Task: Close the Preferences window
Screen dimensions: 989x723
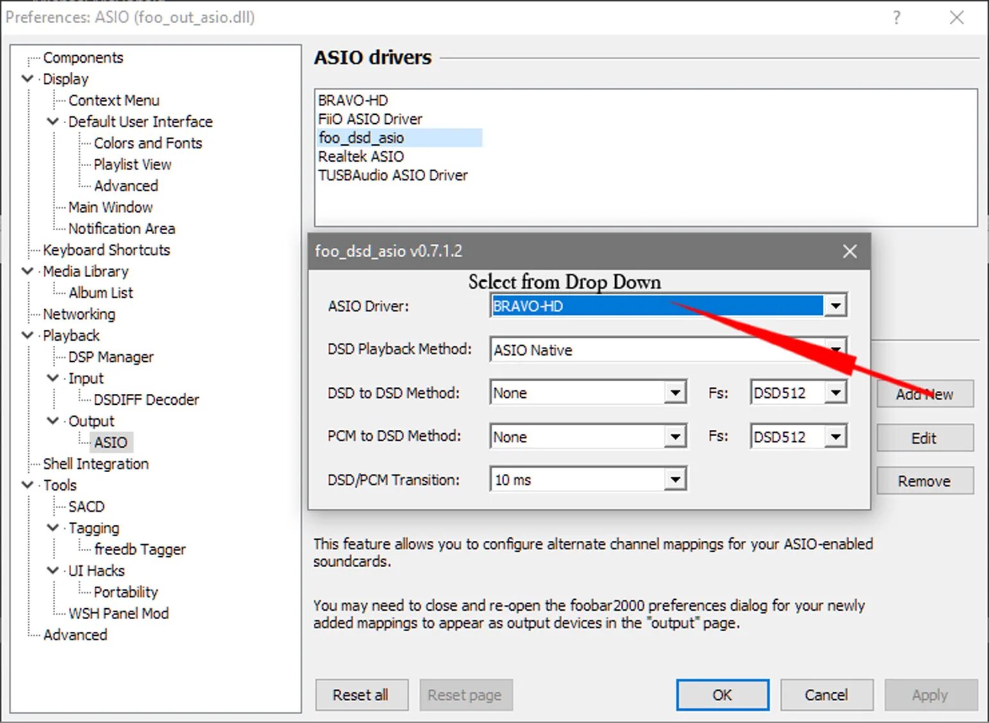Action: click(x=957, y=18)
